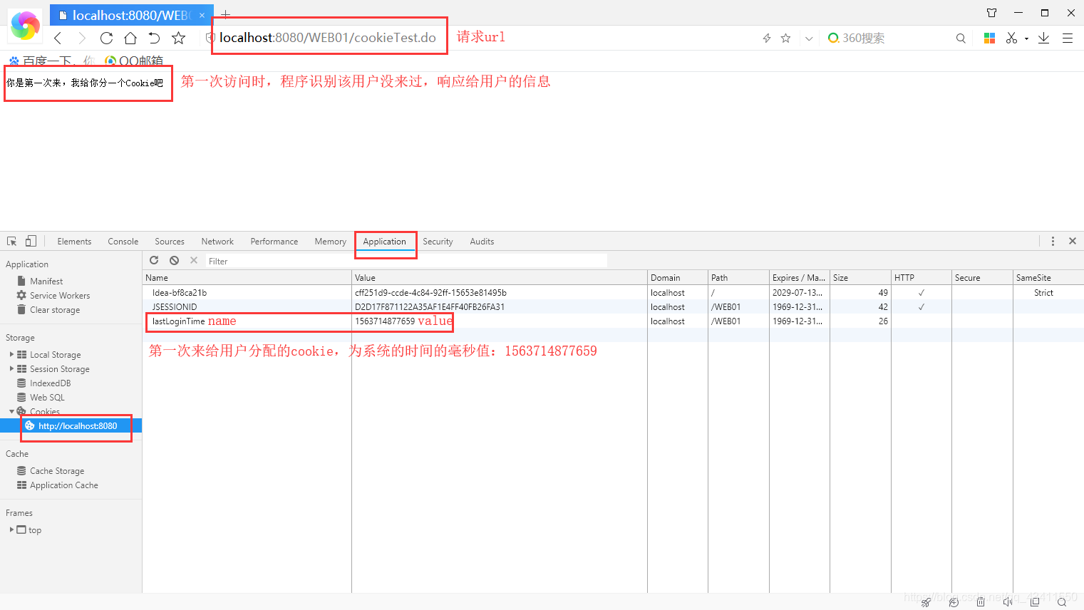Open the browser home page icon
The height and width of the screenshot is (610, 1084).
coord(130,38)
